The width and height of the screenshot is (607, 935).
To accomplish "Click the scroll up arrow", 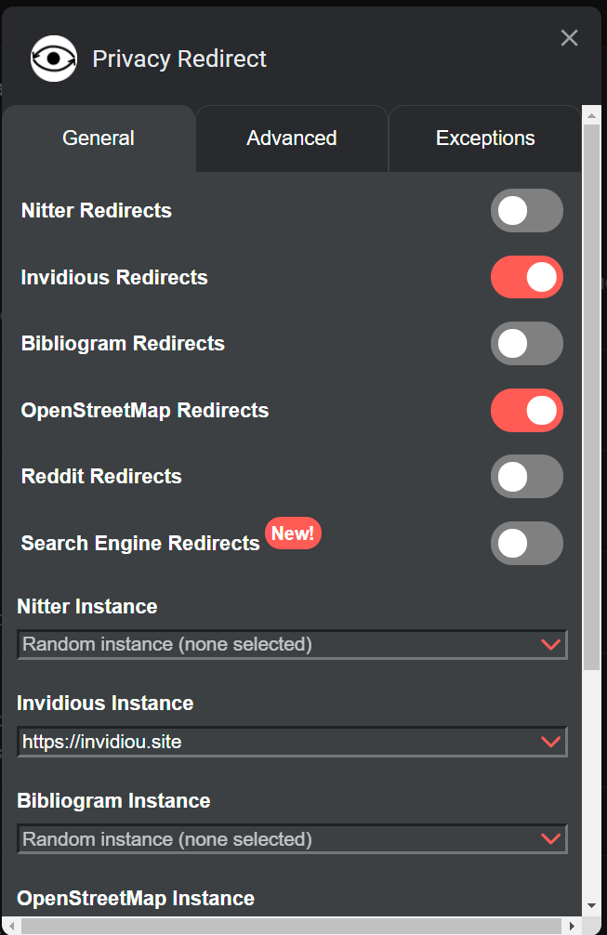I will tap(591, 115).
